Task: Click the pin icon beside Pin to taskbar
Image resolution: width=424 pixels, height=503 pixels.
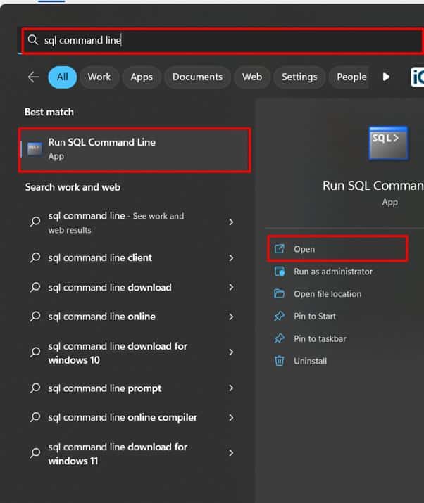Action: click(x=280, y=339)
